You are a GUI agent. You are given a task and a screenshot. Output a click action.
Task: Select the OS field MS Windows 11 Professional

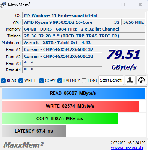[x=84, y=15]
